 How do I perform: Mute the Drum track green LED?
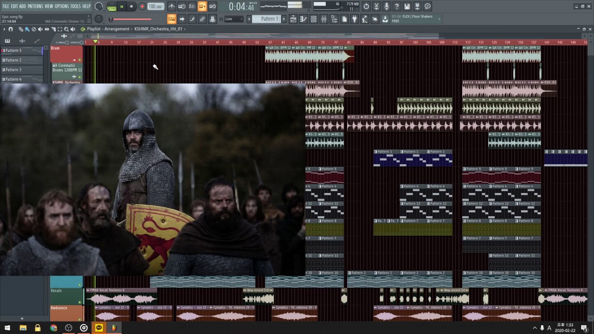click(80, 60)
